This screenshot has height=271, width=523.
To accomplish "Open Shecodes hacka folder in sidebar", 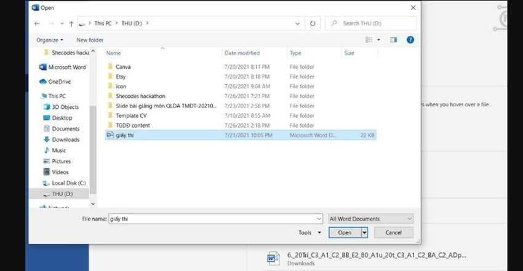I will click(x=66, y=53).
